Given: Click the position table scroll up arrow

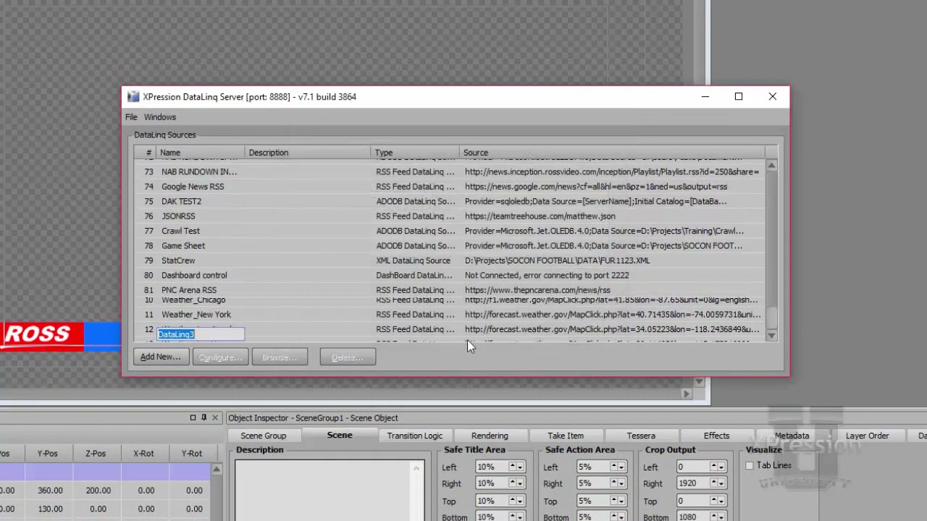Looking at the screenshot, I should 216,470.
